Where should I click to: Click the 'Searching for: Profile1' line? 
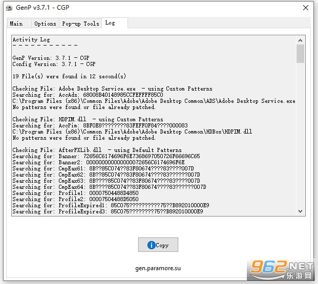point(75,193)
